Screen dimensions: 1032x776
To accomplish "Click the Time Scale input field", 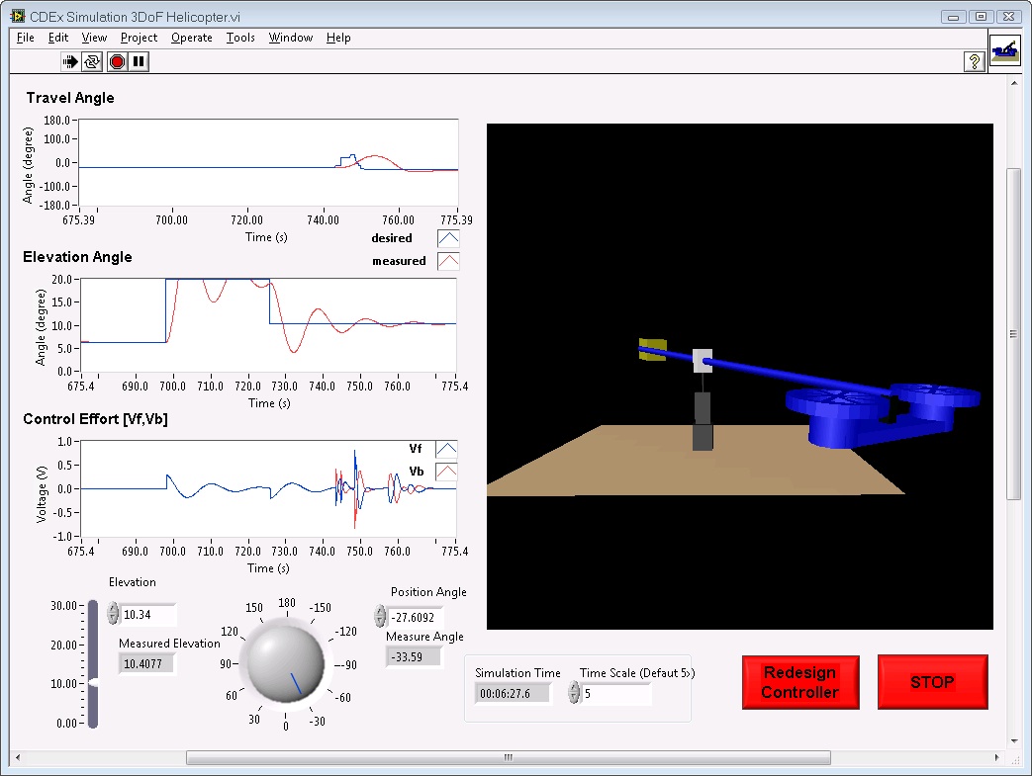I will click(x=615, y=694).
